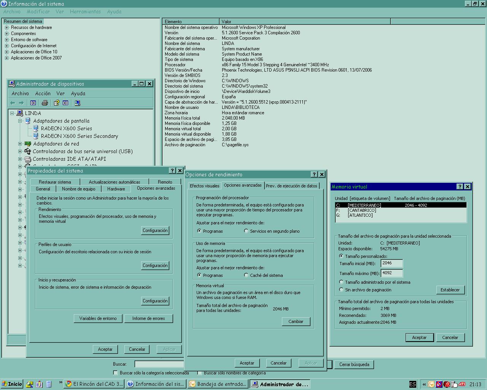Toggle the console tree icon in device manager toolbar
The width and height of the screenshot is (487, 390).
pyautogui.click(x=33, y=103)
